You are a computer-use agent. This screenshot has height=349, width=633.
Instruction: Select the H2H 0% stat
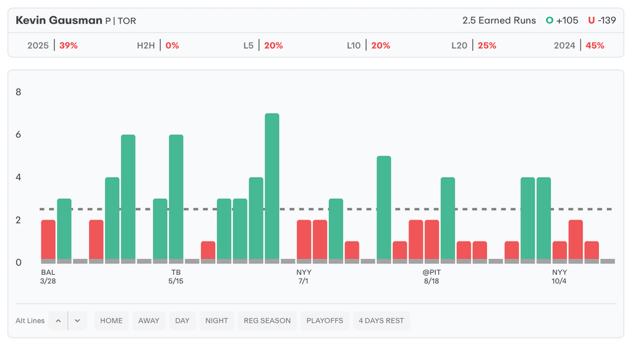tap(158, 45)
